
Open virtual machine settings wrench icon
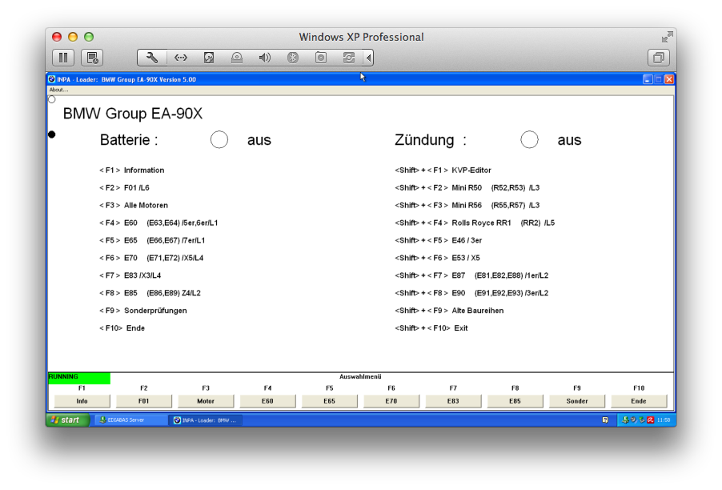tap(152, 58)
